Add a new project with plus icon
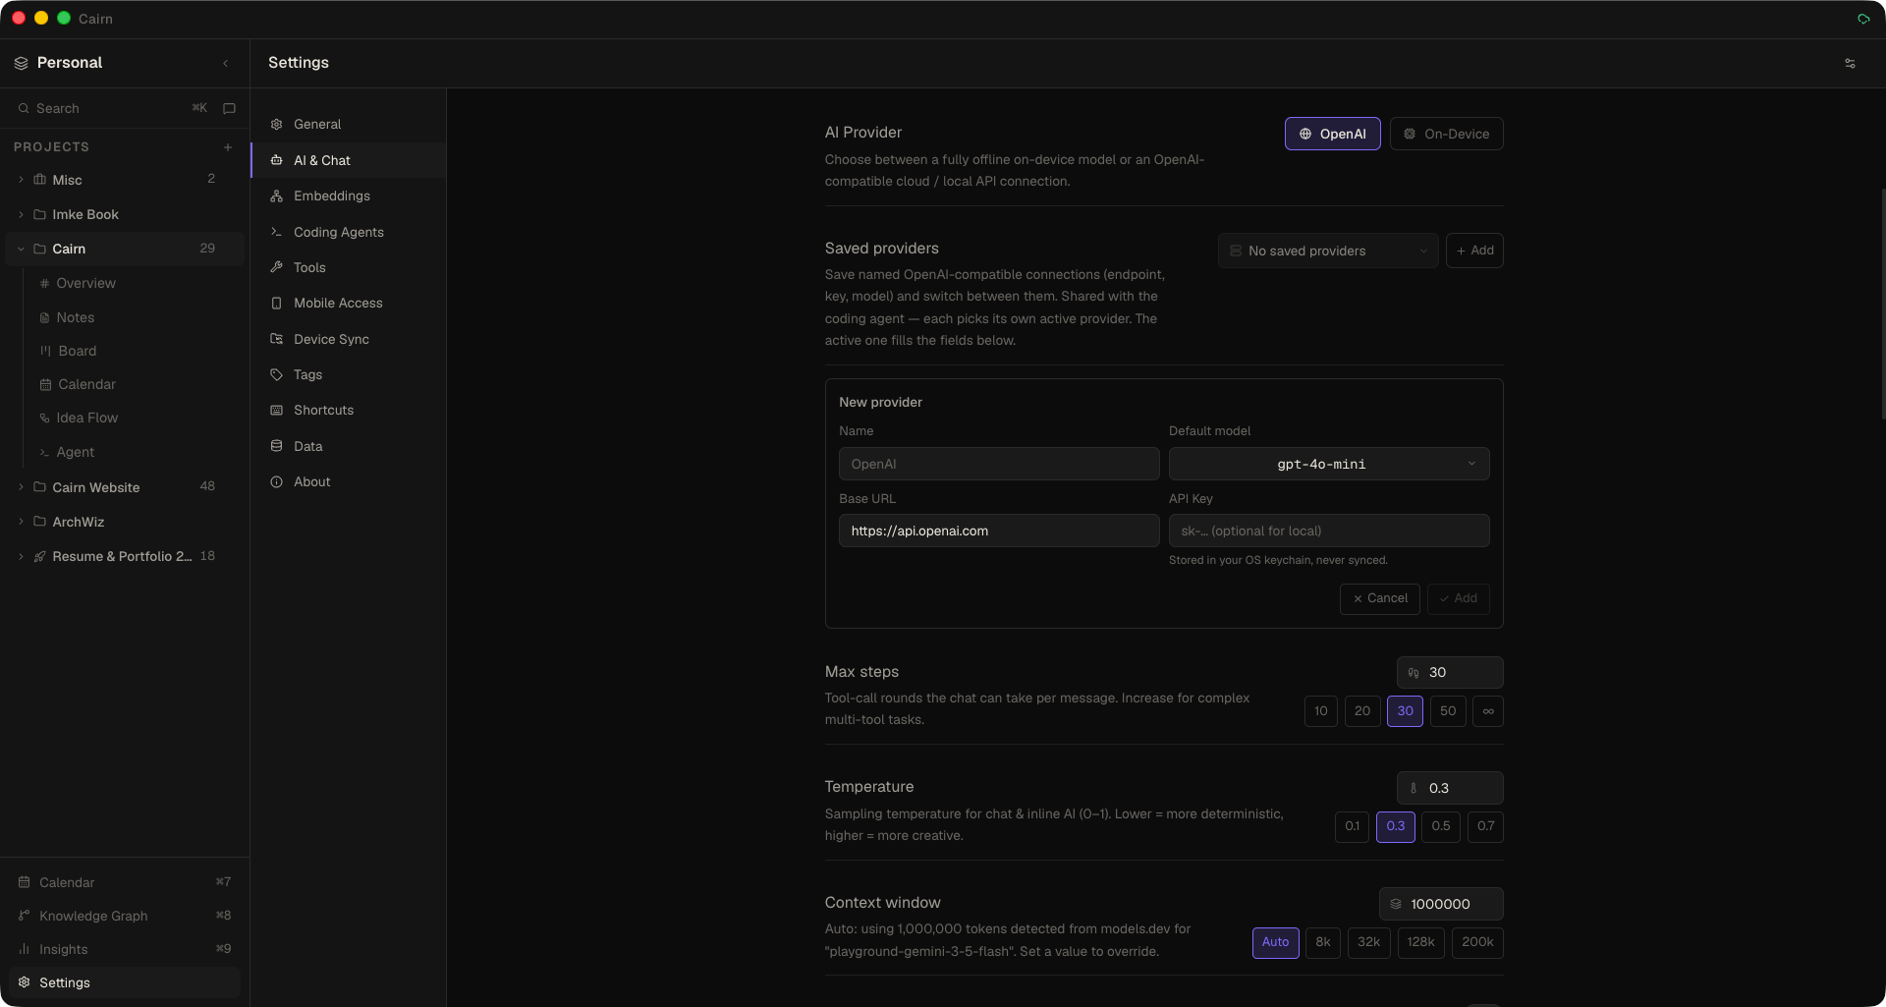Image resolution: width=1886 pixels, height=1007 pixels. coord(228,147)
